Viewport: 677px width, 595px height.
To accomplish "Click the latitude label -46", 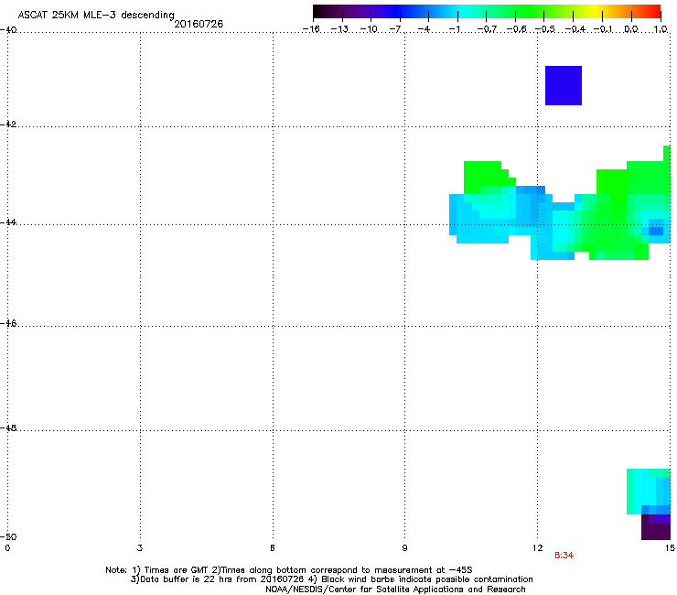I will pos(8,324).
